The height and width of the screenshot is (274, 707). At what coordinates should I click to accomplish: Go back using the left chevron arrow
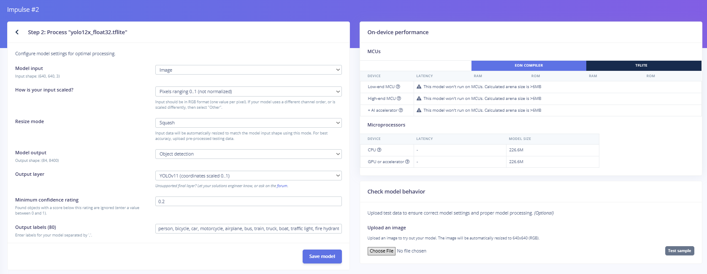coord(17,32)
